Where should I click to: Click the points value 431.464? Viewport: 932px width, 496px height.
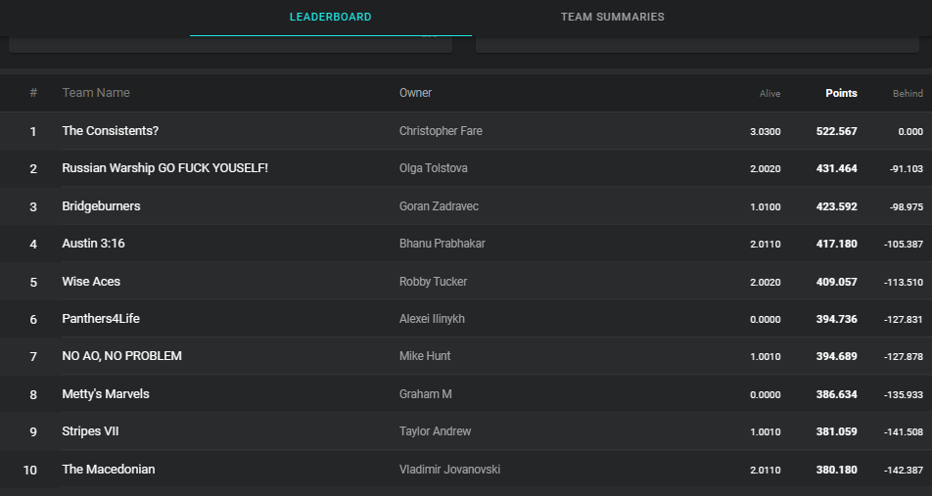coord(837,168)
